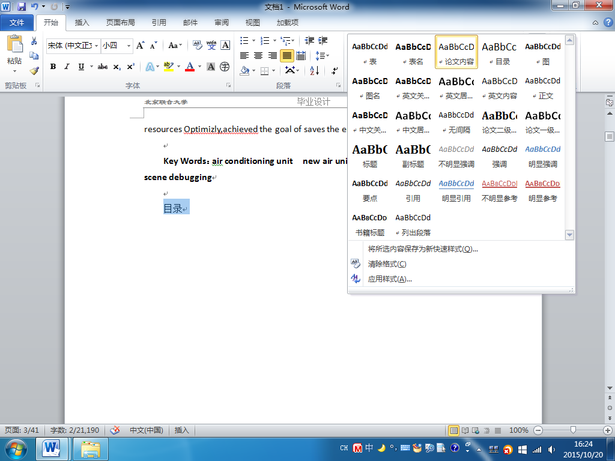Toggle Subscript formatting
The image size is (615, 461).
click(x=117, y=67)
